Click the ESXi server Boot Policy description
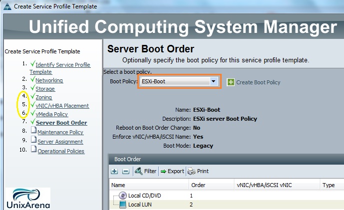Viewport: 344px width, 210px height. [225, 119]
